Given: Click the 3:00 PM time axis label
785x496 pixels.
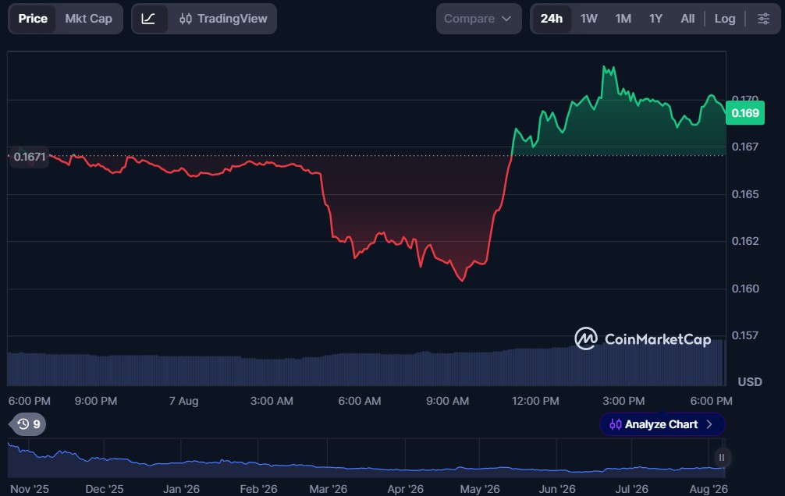Looking at the screenshot, I should 623,401.
